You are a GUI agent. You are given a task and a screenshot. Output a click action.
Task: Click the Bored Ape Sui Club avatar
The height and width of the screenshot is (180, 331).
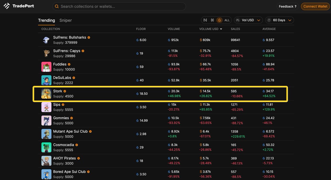(46, 174)
